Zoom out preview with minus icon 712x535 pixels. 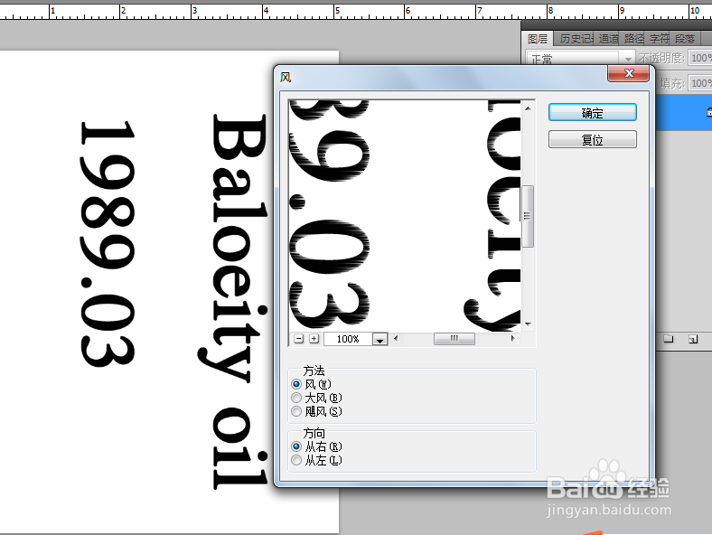click(x=298, y=338)
